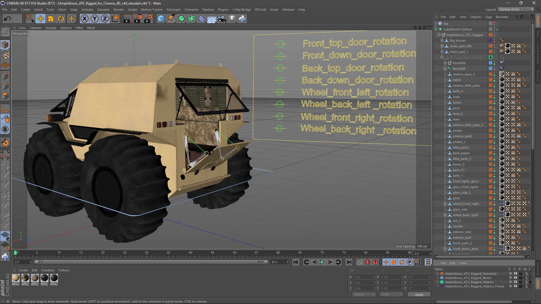Open Material manager Texture menu

pyautogui.click(x=63, y=270)
